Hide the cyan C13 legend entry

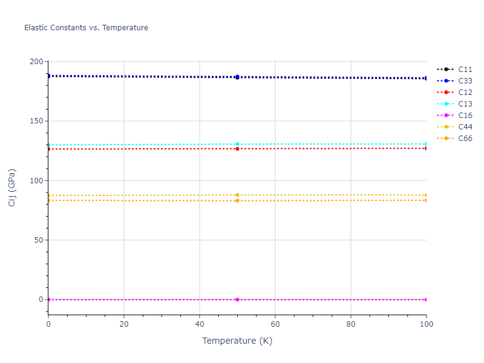tap(465, 104)
